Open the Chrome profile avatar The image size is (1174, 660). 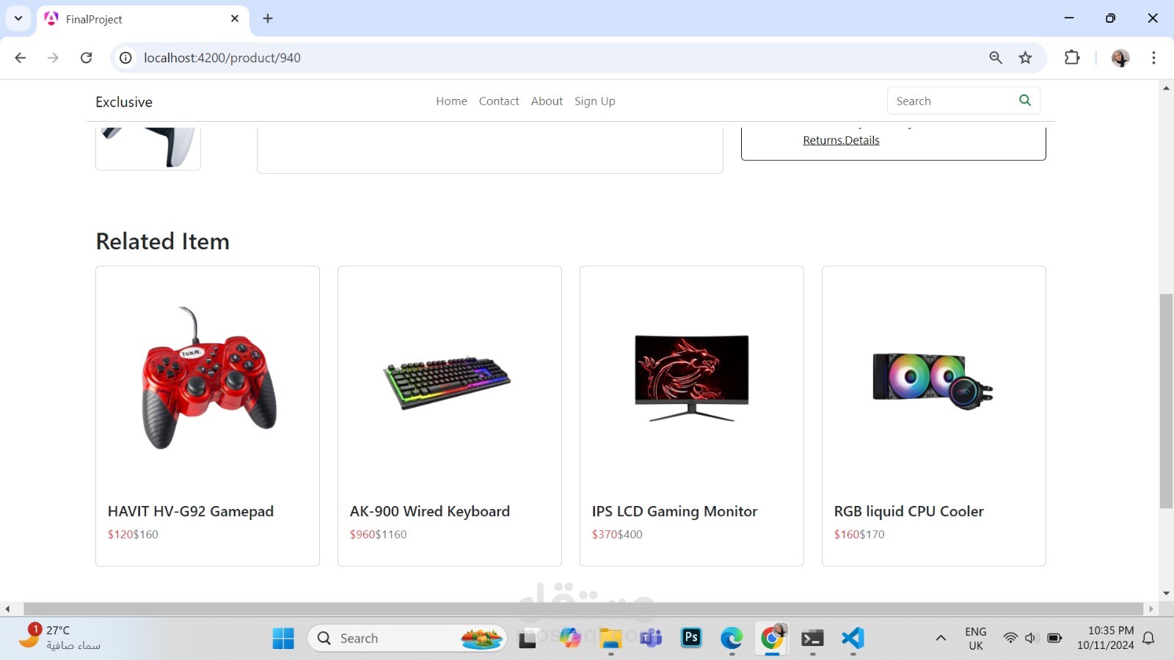pyautogui.click(x=1120, y=58)
